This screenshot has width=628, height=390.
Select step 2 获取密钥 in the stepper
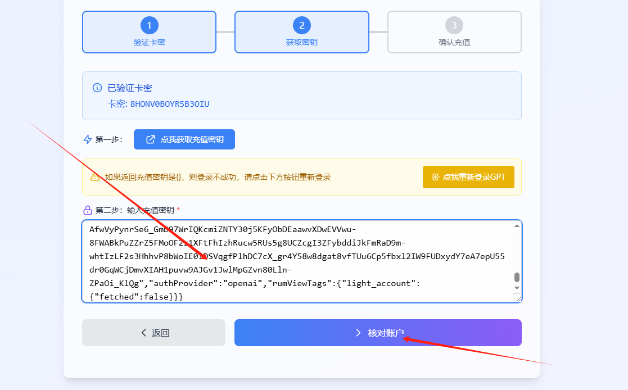click(x=302, y=32)
